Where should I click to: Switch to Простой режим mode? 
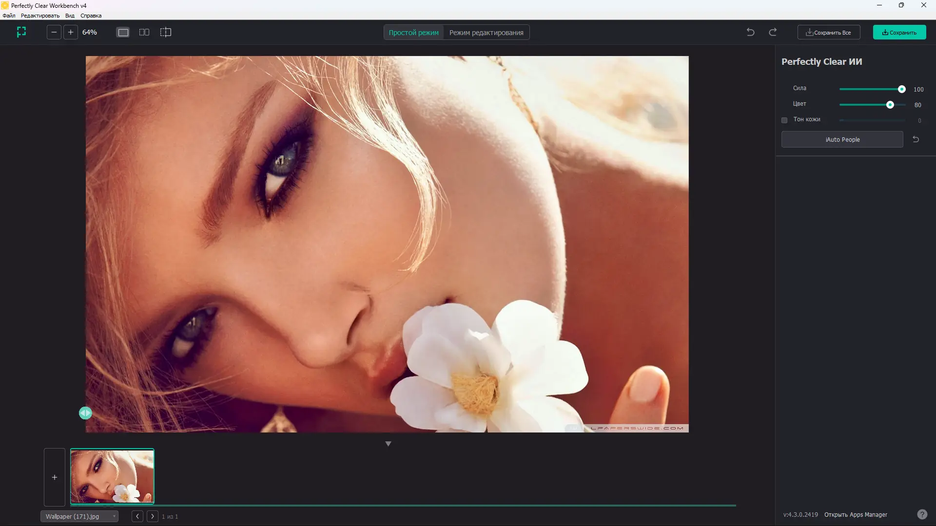pyautogui.click(x=413, y=33)
